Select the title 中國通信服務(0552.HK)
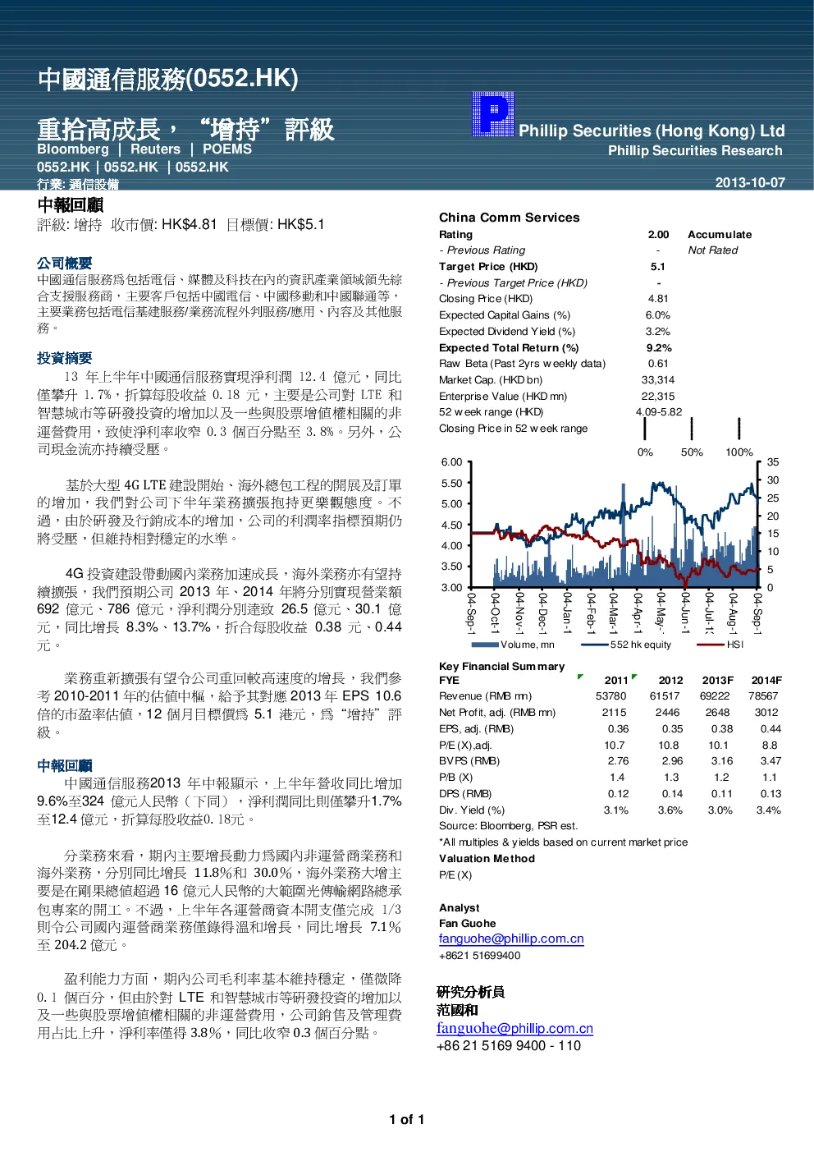The image size is (814, 1152). [x=168, y=79]
